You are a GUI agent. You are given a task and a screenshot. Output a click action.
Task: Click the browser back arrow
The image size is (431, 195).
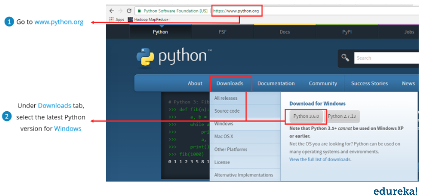pyautogui.click(x=111, y=10)
